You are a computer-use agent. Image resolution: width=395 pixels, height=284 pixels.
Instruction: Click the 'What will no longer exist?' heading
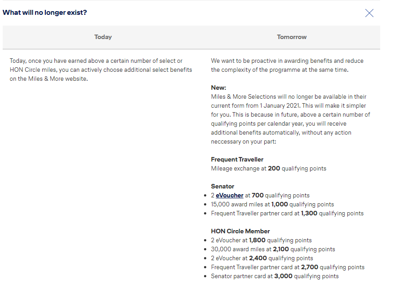[x=45, y=12]
